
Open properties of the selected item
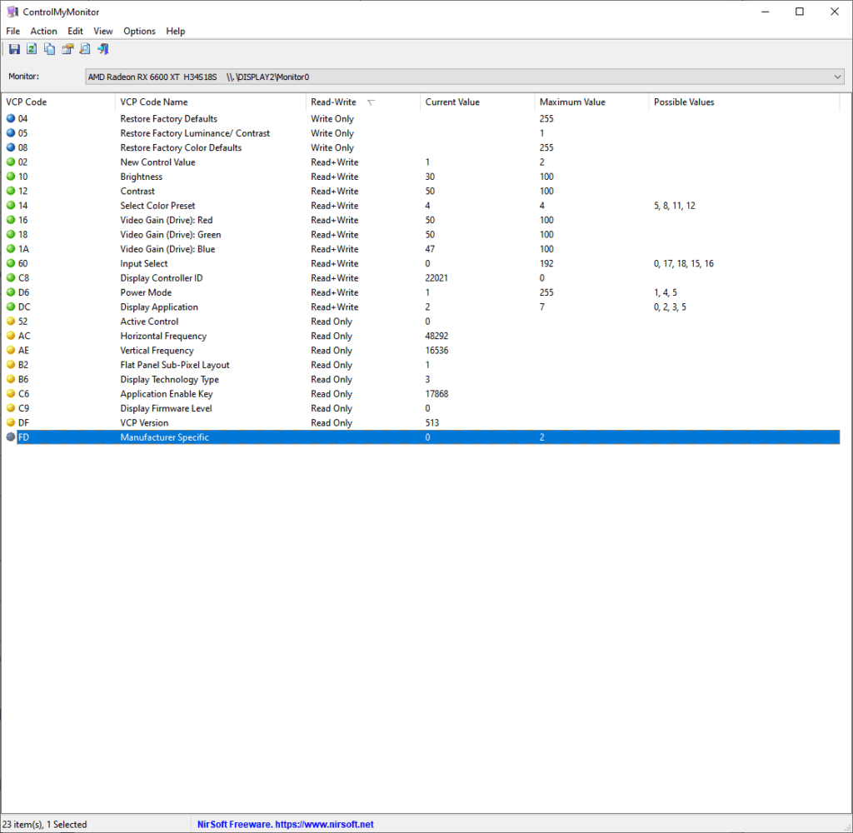point(67,48)
